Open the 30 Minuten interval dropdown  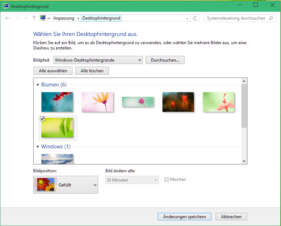point(132,180)
